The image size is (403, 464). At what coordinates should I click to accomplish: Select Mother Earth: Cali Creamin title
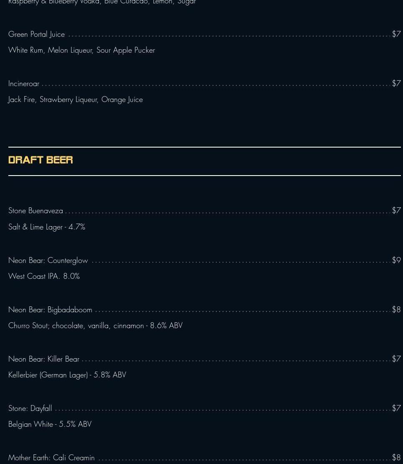(x=51, y=458)
